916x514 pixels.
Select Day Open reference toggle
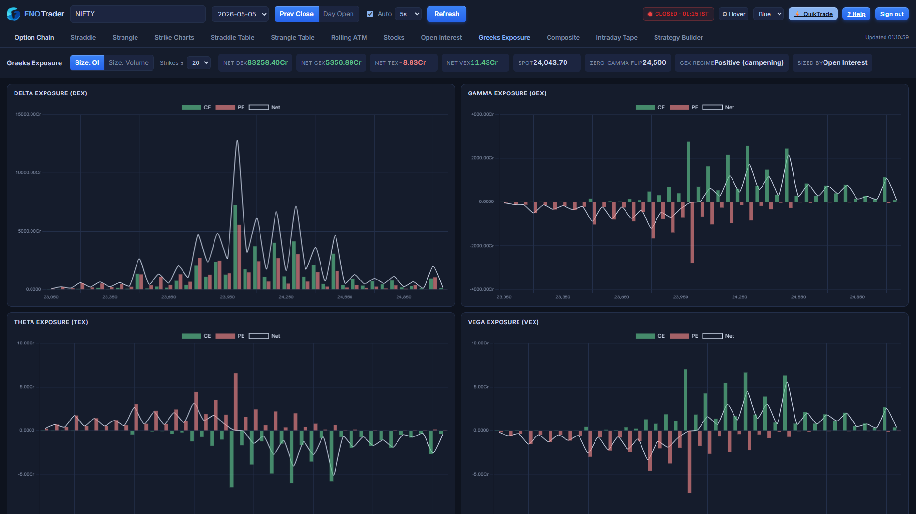click(338, 14)
